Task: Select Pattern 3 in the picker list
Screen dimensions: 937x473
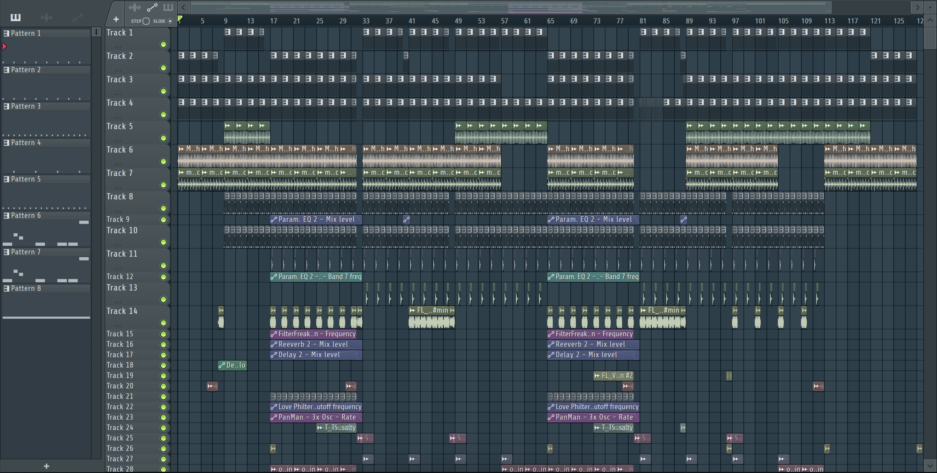Action: pos(47,106)
